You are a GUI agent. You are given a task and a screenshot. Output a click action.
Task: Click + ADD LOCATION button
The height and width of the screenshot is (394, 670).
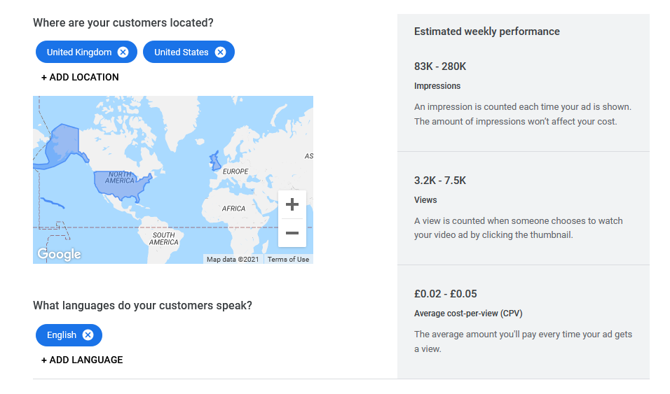tap(80, 77)
